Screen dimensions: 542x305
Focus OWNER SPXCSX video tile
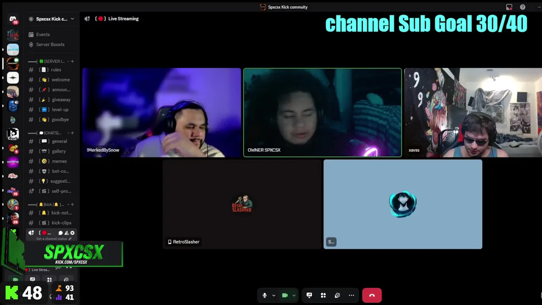click(323, 113)
